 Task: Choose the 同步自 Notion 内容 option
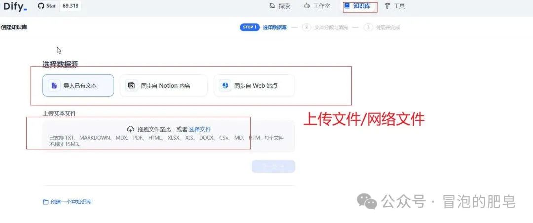(x=163, y=86)
